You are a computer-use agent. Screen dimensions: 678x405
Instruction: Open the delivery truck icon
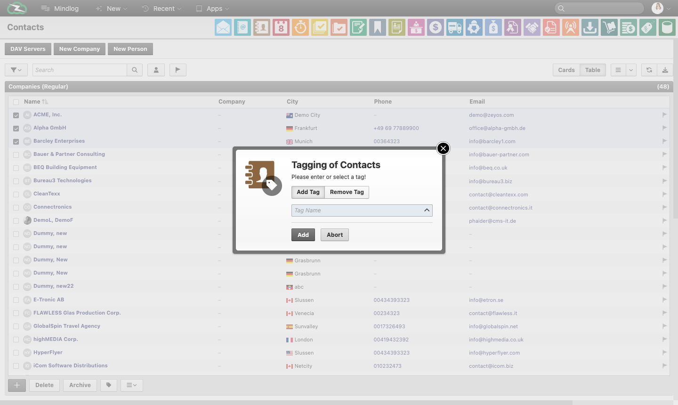click(455, 27)
